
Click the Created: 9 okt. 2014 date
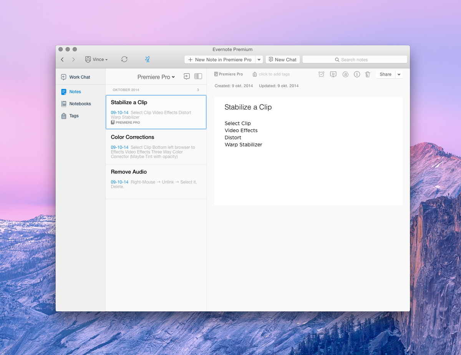pyautogui.click(x=234, y=86)
